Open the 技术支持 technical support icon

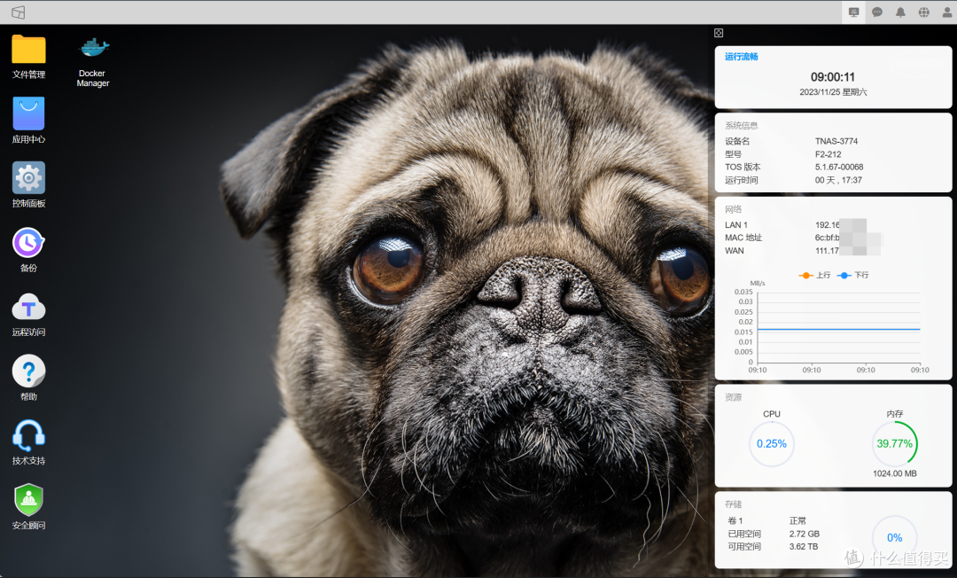28,435
